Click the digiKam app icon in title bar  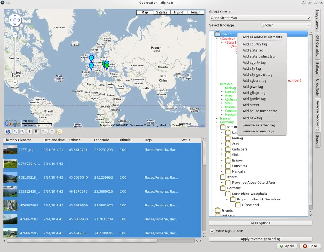pos(3,3)
